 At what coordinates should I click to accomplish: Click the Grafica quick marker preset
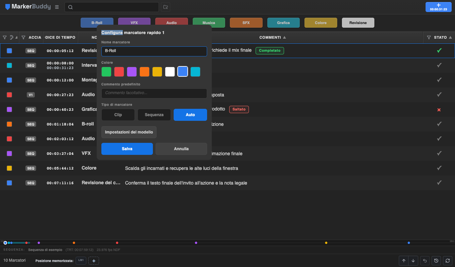283,23
